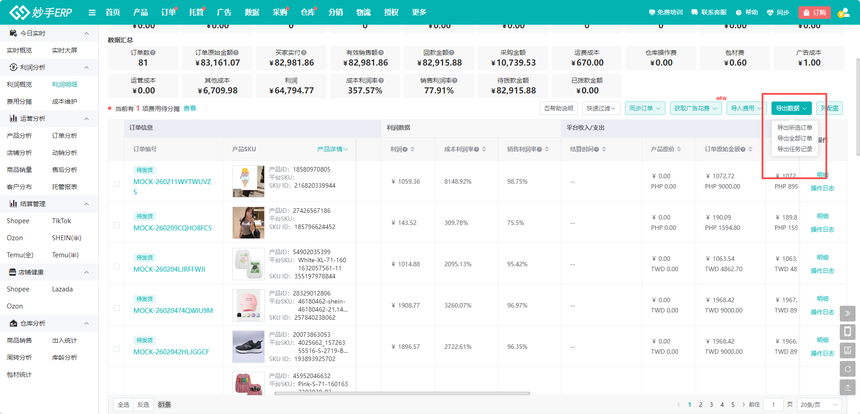
Task: Check the box for order MOCK-260204LJRFFWJI
Action: point(116,266)
